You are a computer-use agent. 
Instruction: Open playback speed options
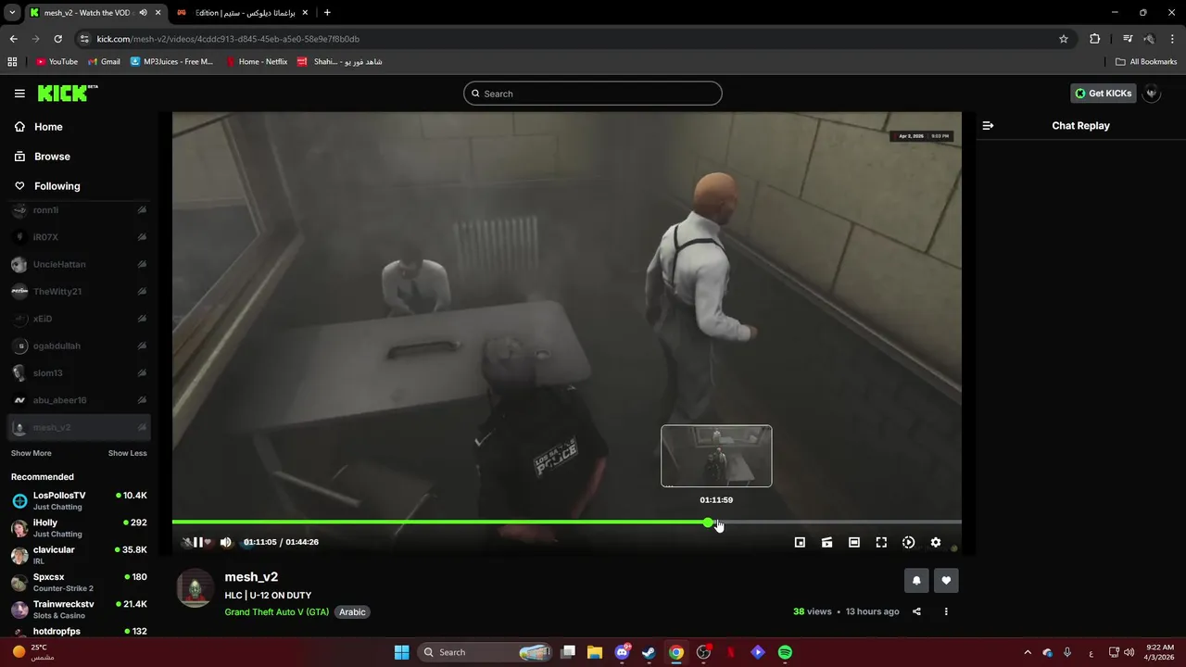coord(908,542)
